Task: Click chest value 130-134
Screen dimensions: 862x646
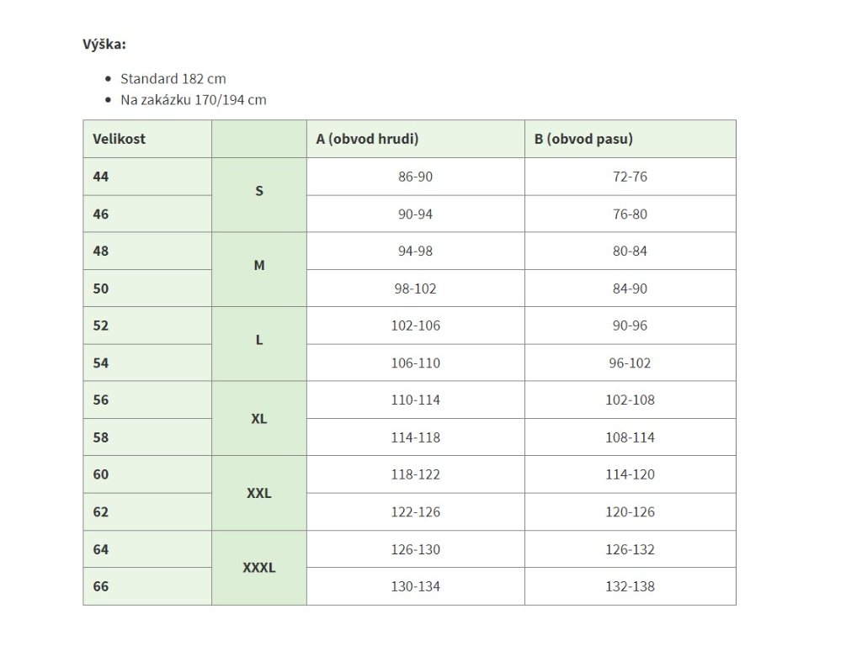Action: 415,586
